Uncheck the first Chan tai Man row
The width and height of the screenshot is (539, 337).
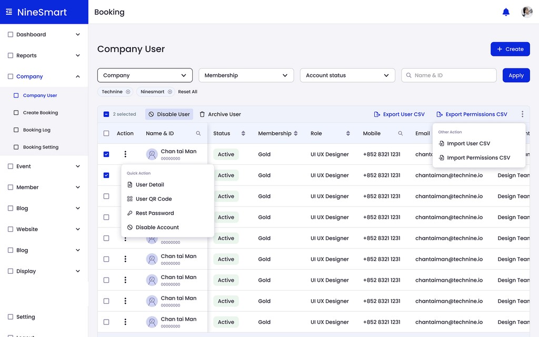[x=106, y=154]
